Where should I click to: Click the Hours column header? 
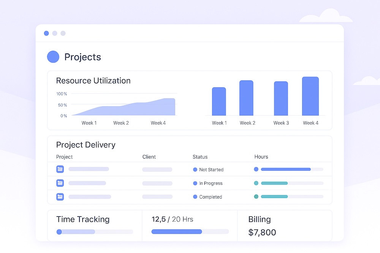261,157
